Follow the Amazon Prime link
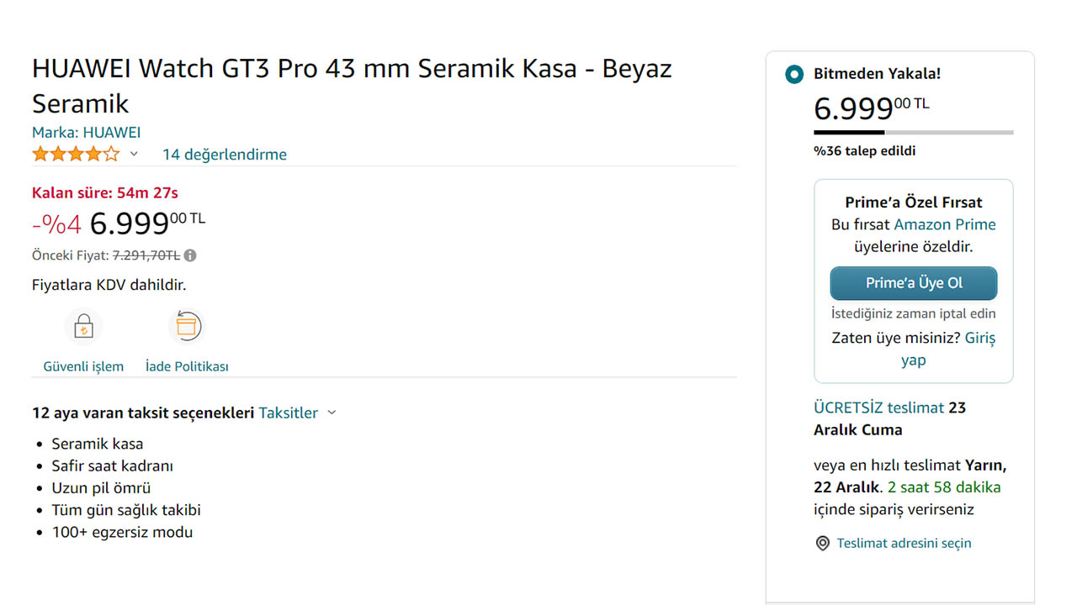1077x605 pixels. [944, 224]
